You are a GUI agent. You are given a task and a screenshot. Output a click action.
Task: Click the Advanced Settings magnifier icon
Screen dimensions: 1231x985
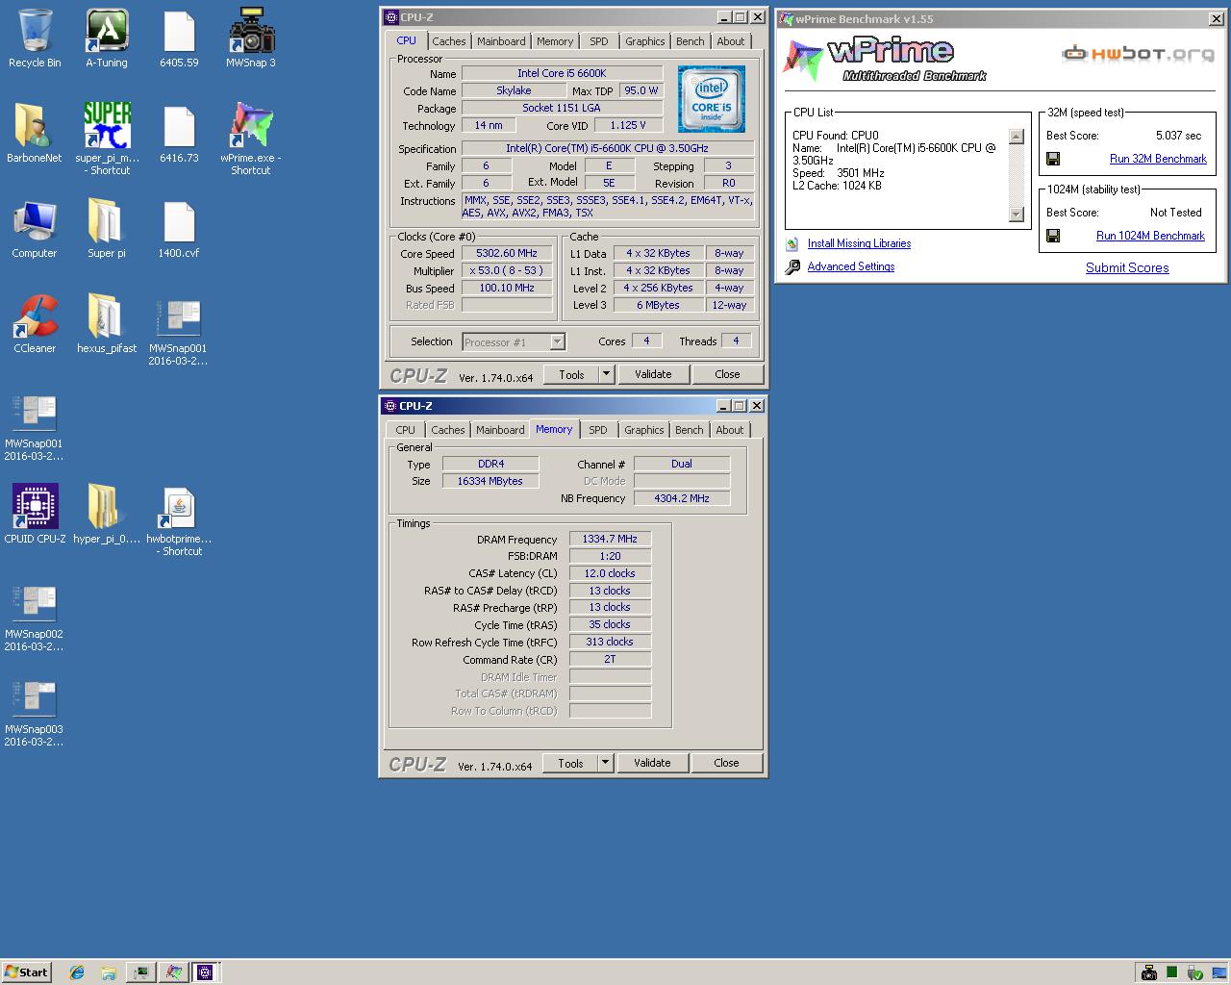pyautogui.click(x=792, y=267)
